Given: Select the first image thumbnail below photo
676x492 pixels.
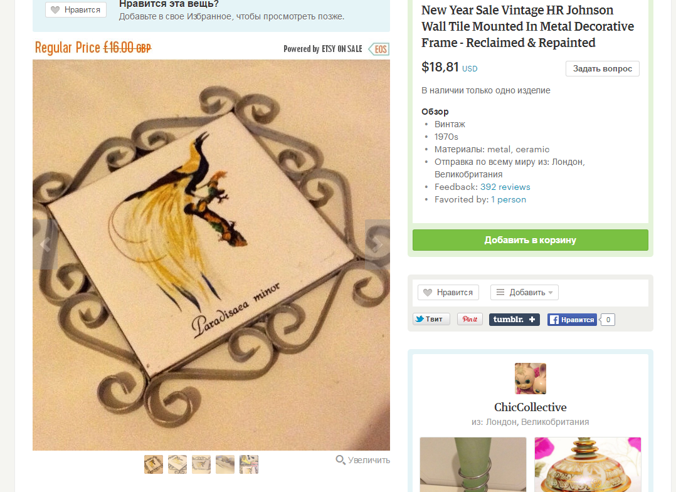Looking at the screenshot, I should click(x=154, y=464).
